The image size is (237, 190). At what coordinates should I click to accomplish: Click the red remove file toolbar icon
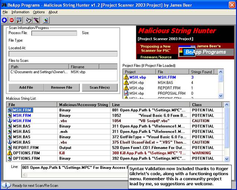tap(11, 20)
